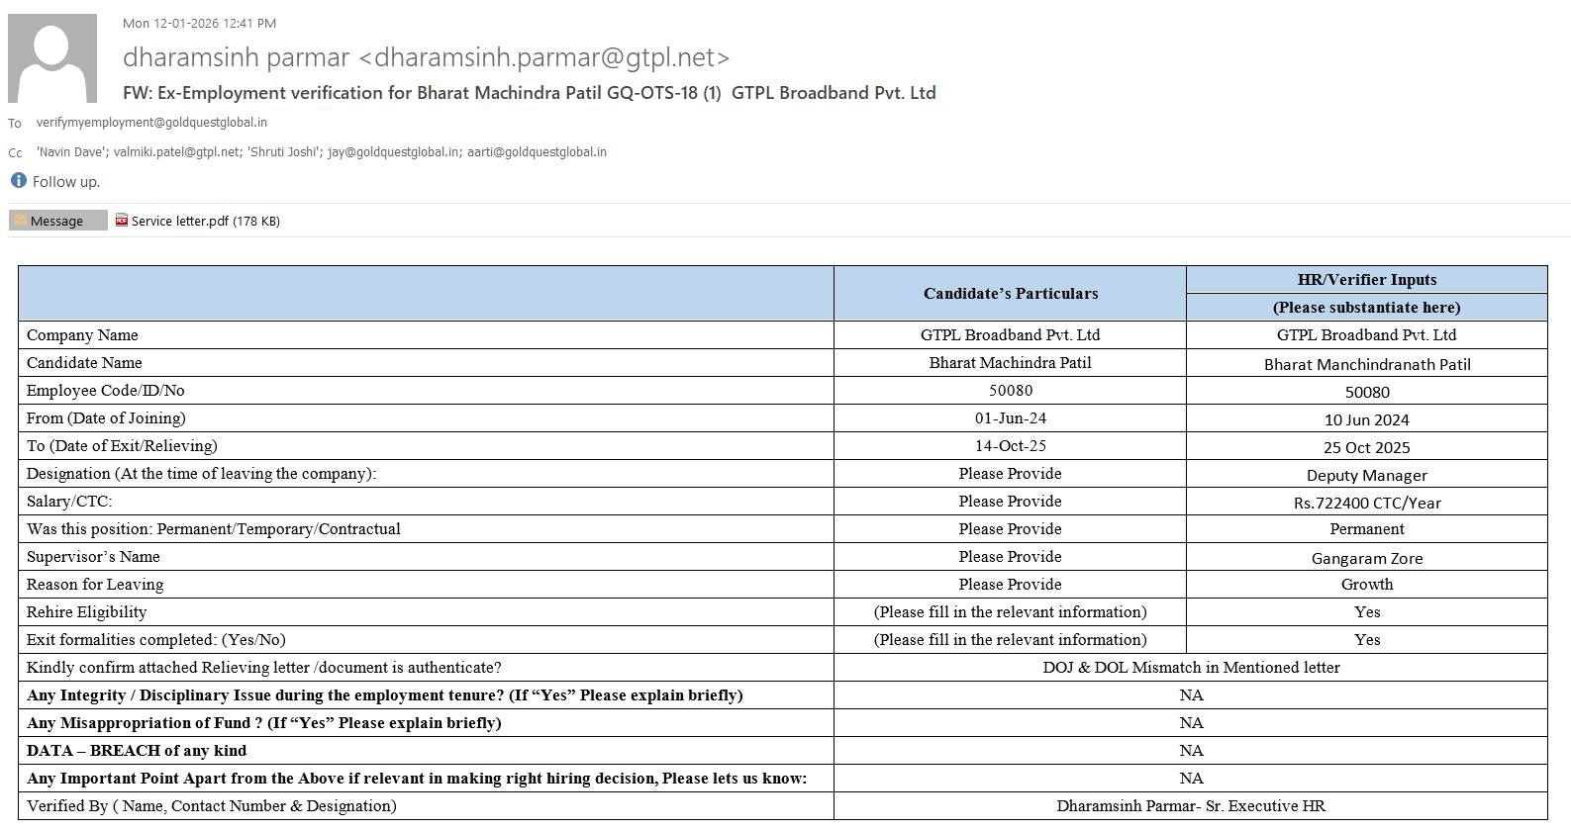Screen dimensions: 1571x831
Task: Click the 'Company Name' row label
Action: tap(82, 335)
